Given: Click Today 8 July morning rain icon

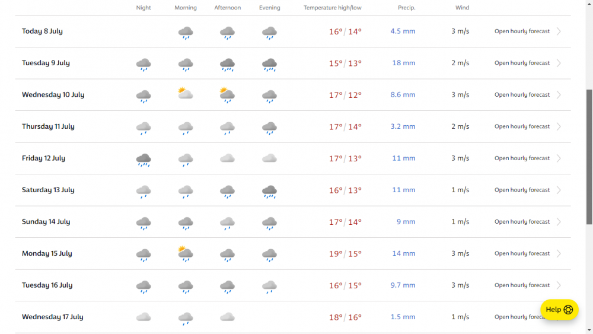Looking at the screenshot, I should pyautogui.click(x=186, y=33).
